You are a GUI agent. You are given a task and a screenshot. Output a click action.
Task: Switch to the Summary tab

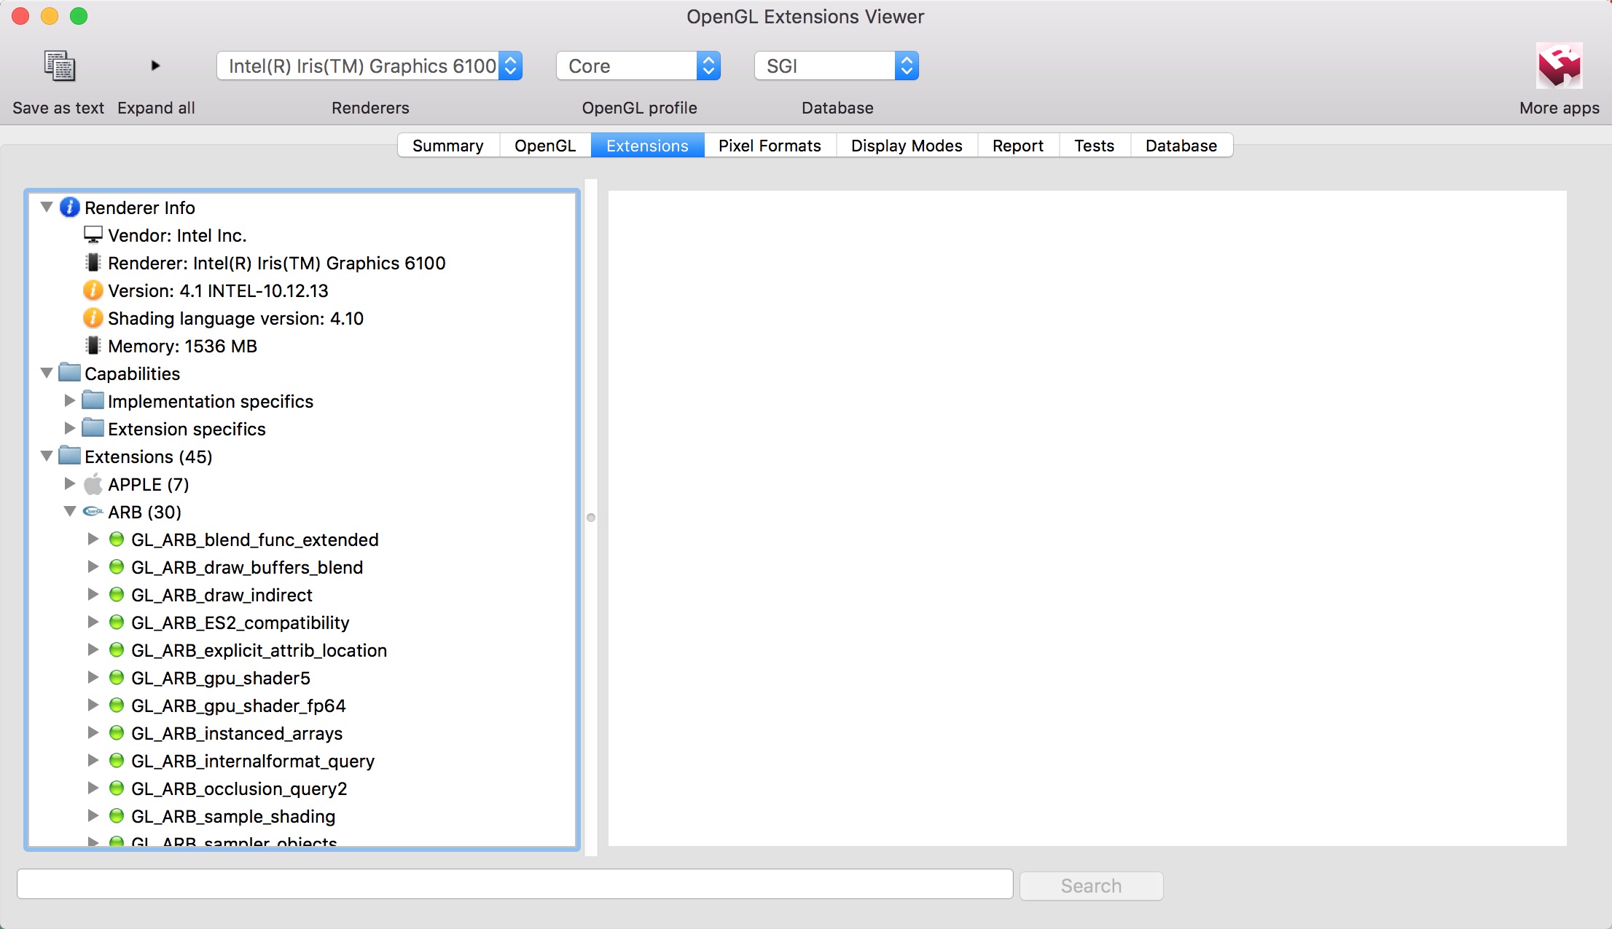[x=447, y=146]
